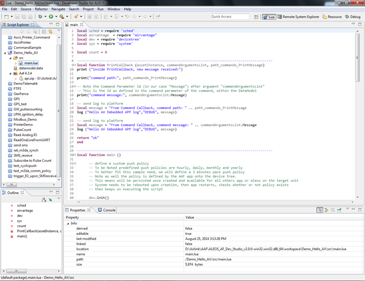
Task: Click the Next Annotation icon
Action: [x=106, y=17]
